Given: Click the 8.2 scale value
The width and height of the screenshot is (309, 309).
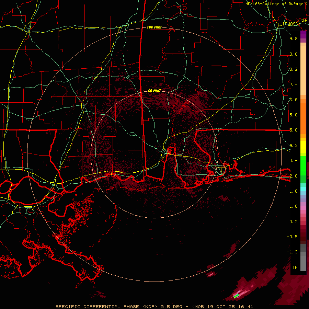Looking at the screenshot, I should point(294,69).
